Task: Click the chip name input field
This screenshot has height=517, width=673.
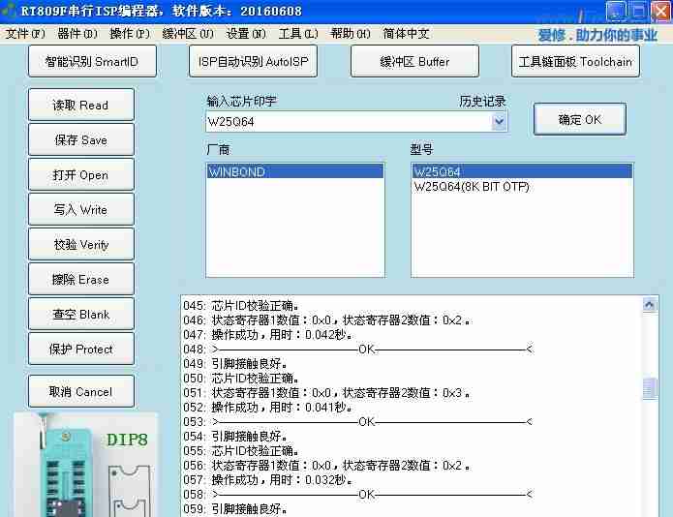Action: pos(349,122)
